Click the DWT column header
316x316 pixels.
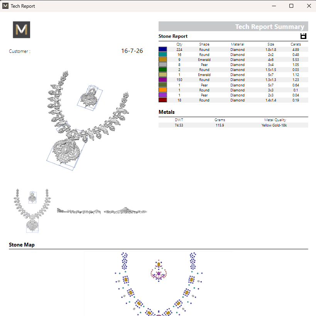click(179, 120)
